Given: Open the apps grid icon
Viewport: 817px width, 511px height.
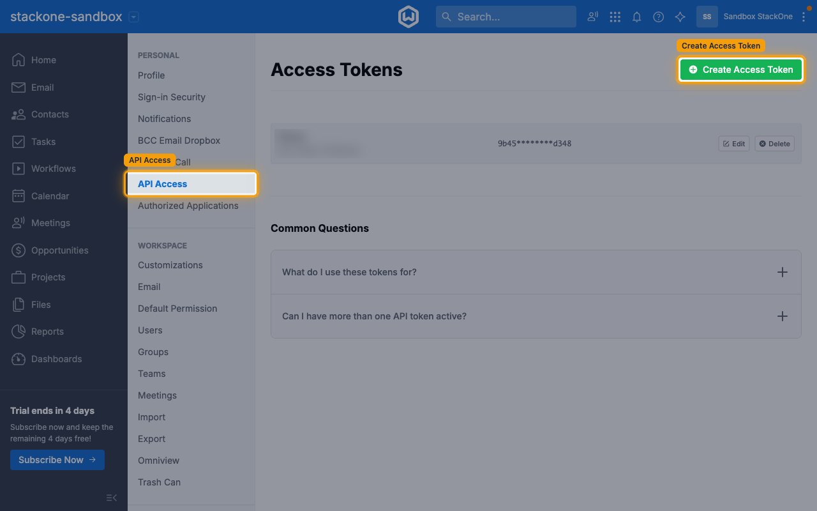Looking at the screenshot, I should (x=615, y=17).
